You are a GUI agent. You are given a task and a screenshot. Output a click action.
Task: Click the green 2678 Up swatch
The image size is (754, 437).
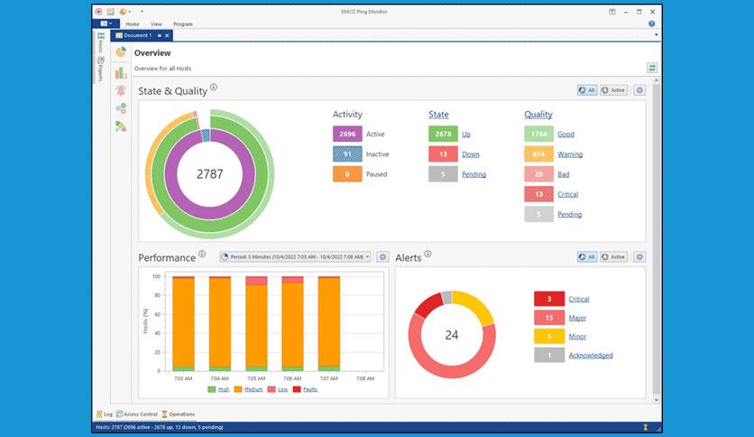pos(443,134)
